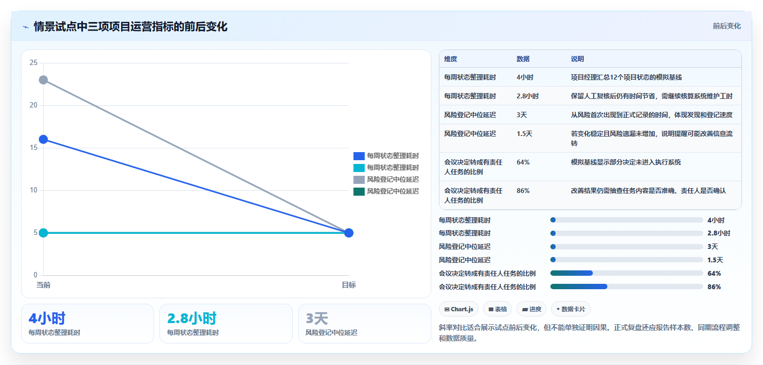Click the description starting with 若变化稳定

pos(652,139)
